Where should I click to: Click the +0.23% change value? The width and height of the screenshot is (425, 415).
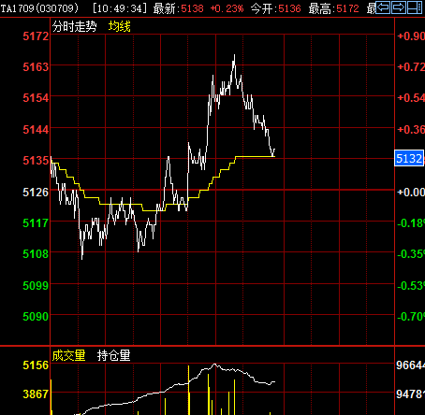(x=227, y=8)
